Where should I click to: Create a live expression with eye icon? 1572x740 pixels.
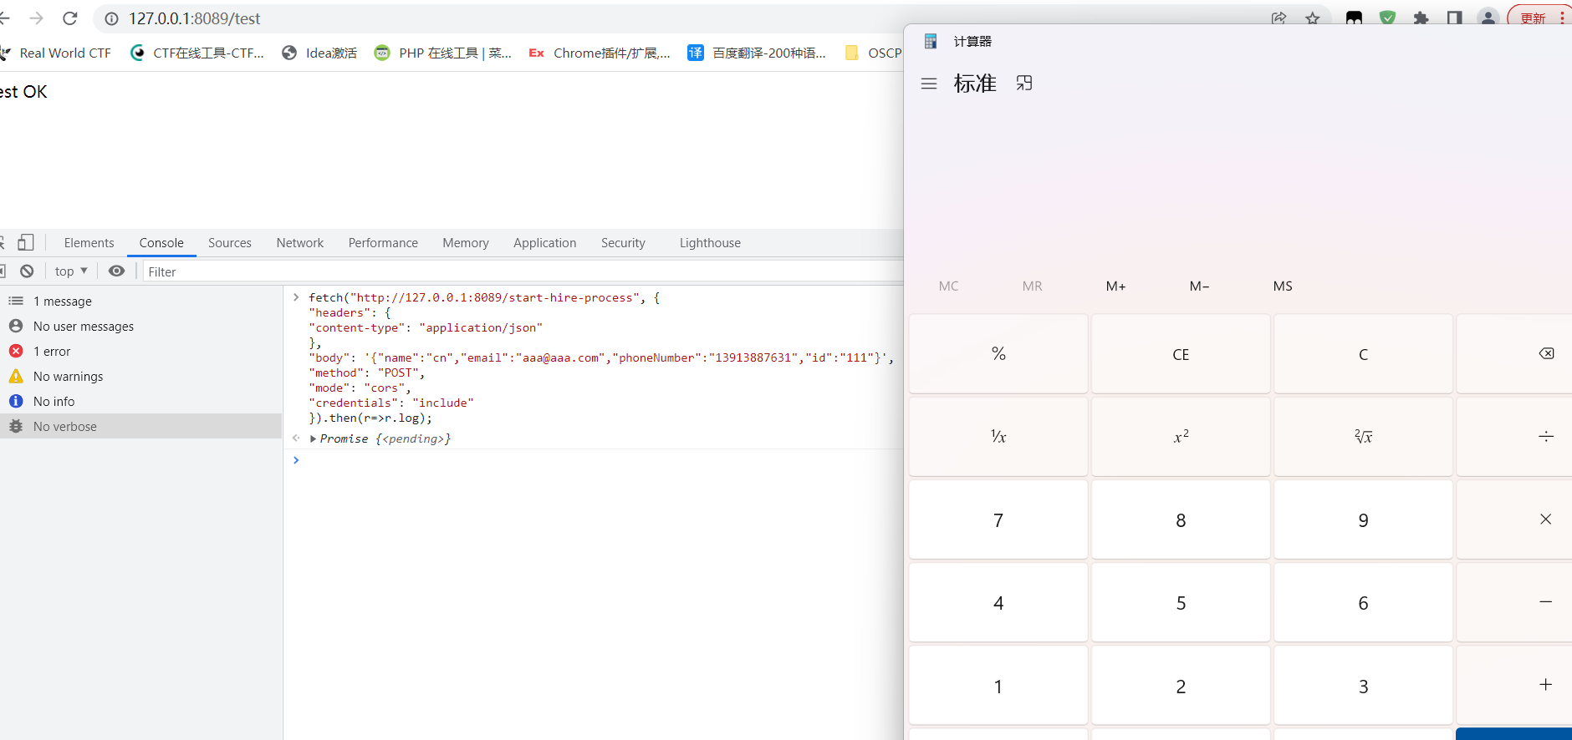coord(117,271)
